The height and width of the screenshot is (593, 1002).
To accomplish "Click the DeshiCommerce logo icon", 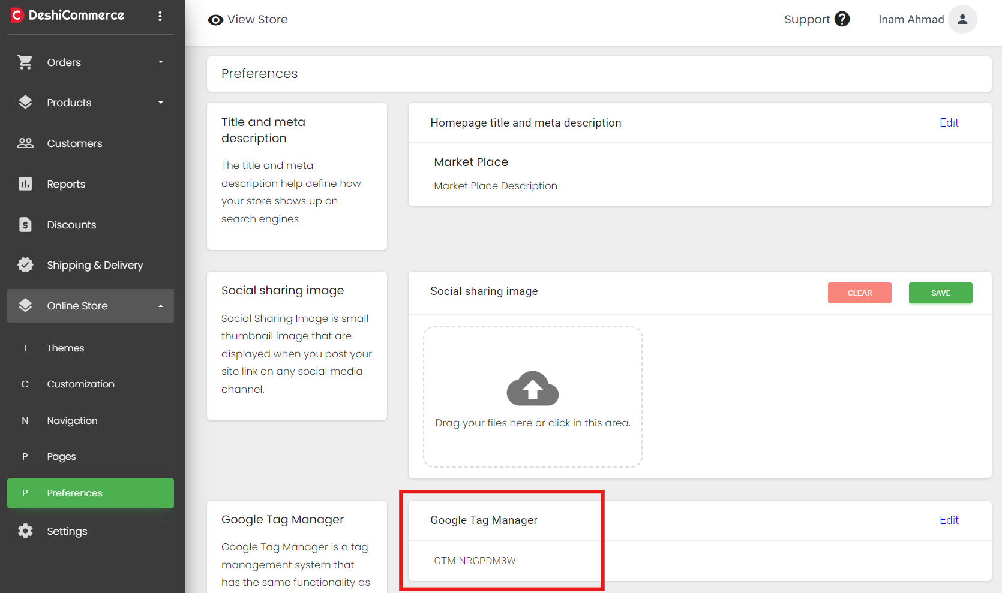I will point(17,15).
